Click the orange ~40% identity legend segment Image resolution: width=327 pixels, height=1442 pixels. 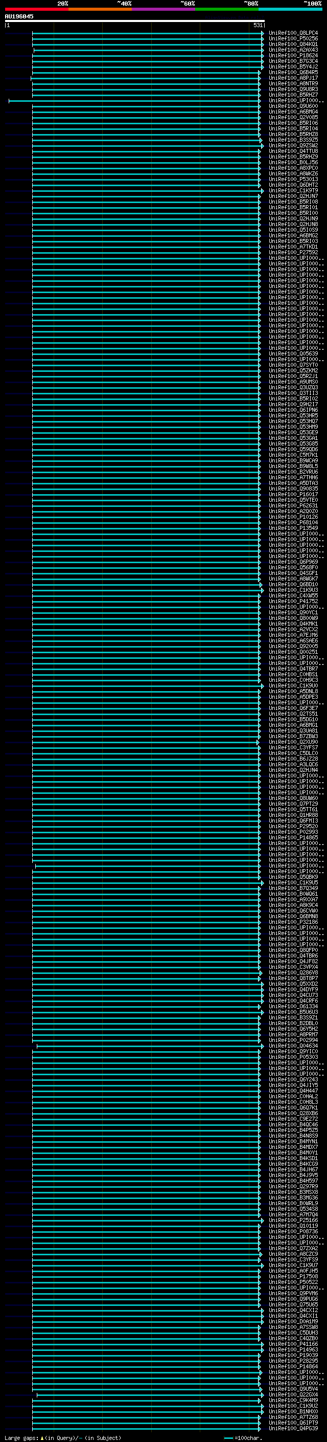(x=100, y=9)
